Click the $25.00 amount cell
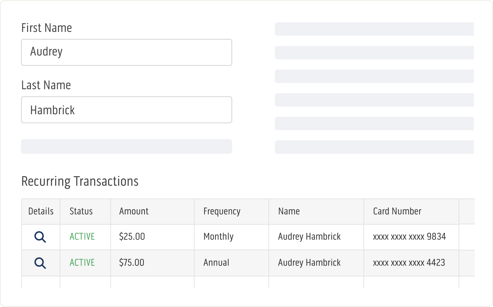493x307 pixels. 132,237
